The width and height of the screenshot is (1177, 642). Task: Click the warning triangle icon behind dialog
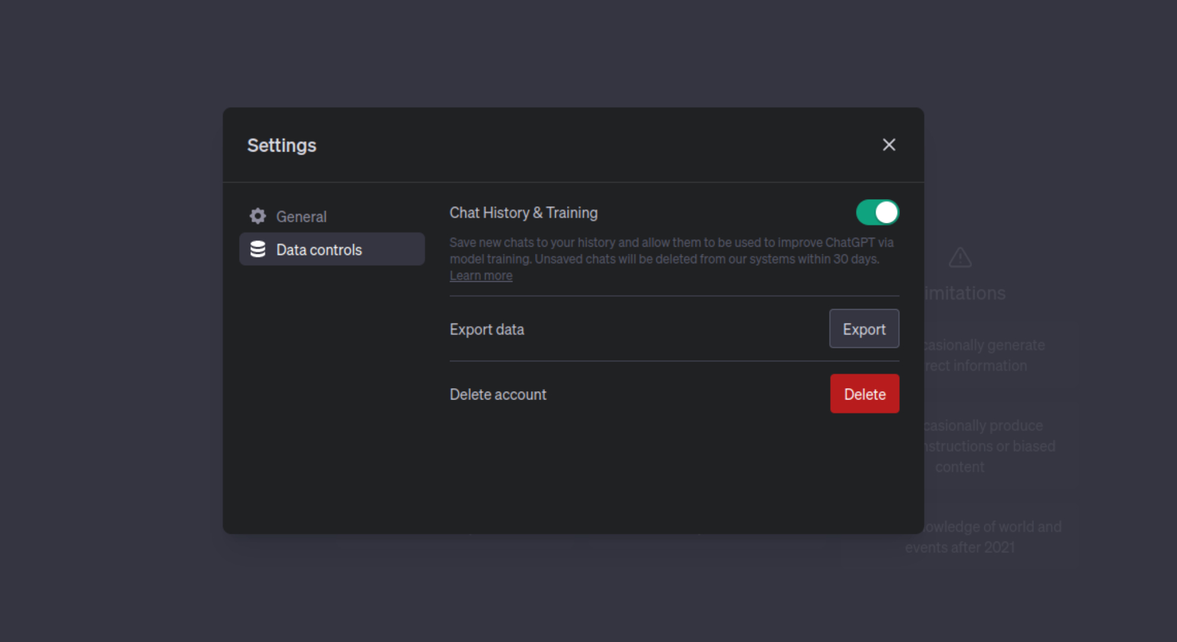point(960,257)
